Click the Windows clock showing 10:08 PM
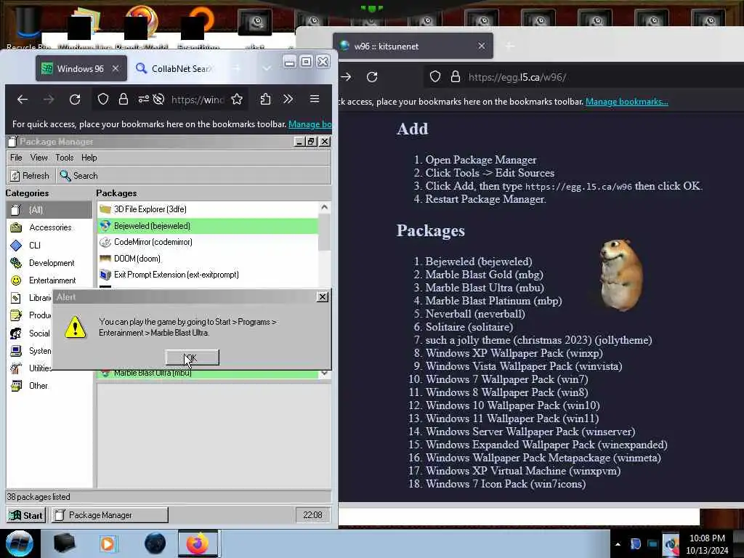Image resolution: width=744 pixels, height=558 pixels. click(707, 544)
